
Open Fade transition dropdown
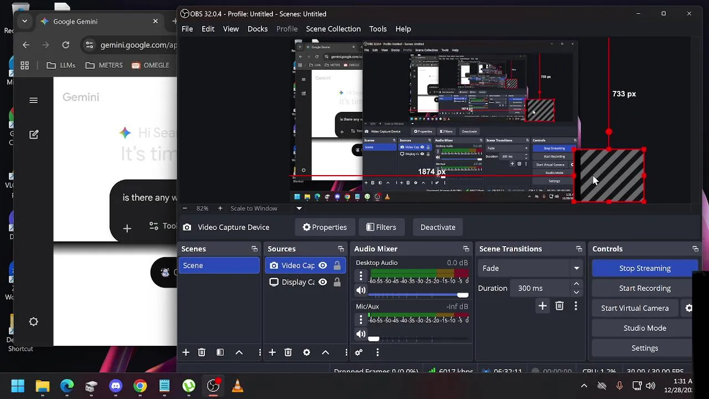pyautogui.click(x=530, y=268)
